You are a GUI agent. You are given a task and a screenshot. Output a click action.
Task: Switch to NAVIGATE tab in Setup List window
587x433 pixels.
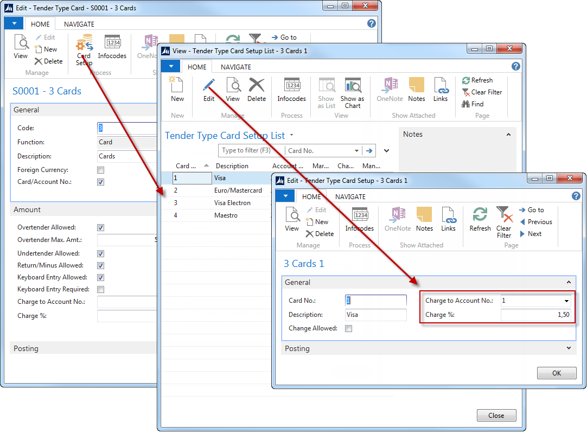click(236, 67)
